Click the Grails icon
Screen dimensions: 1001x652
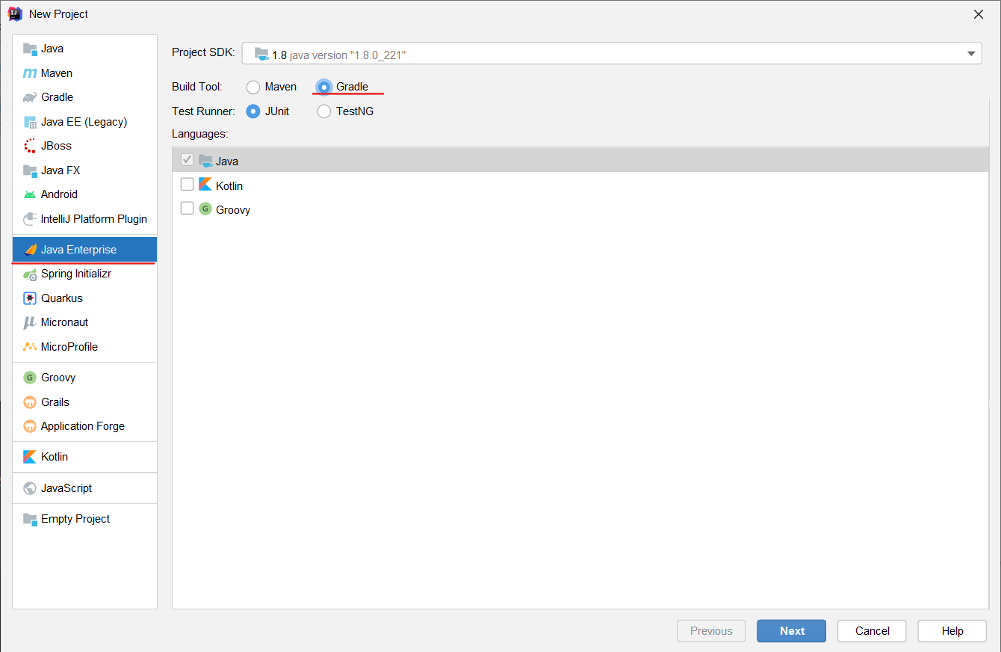click(30, 402)
